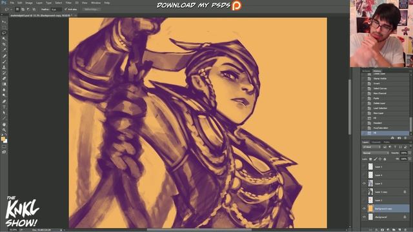The height and width of the screenshot is (232, 413).
Task: Click Intersect with Selection mode icon
Action: [34, 9]
